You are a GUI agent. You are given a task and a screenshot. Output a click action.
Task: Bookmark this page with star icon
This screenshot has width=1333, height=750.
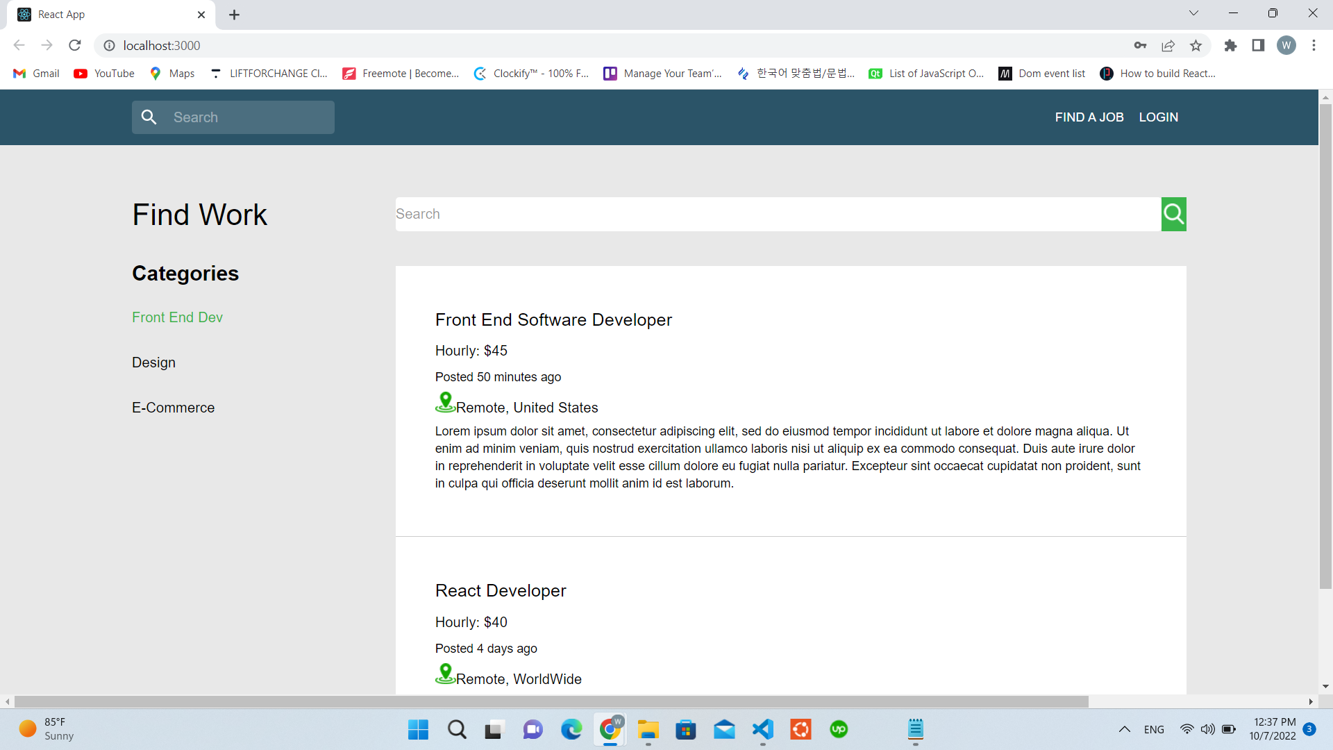point(1196,45)
